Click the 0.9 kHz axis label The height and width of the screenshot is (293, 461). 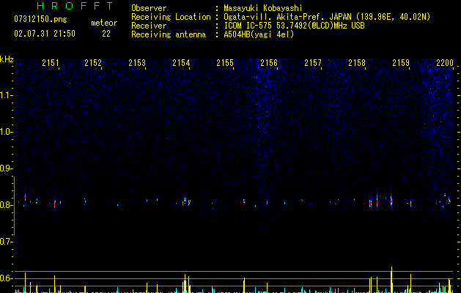[x=6, y=168]
